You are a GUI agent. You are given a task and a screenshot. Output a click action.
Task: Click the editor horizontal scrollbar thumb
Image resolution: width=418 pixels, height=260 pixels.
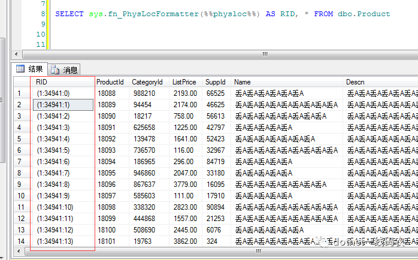tap(221, 55)
